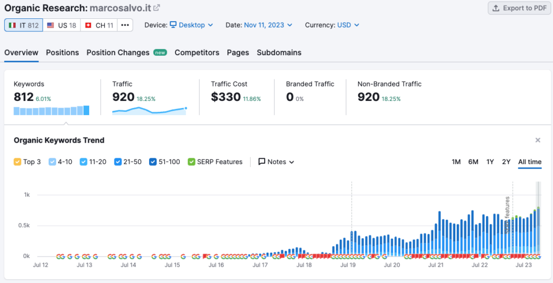This screenshot has width=553, height=283.
Task: Click the Non-Branded Traffic 920 value
Action: point(368,97)
